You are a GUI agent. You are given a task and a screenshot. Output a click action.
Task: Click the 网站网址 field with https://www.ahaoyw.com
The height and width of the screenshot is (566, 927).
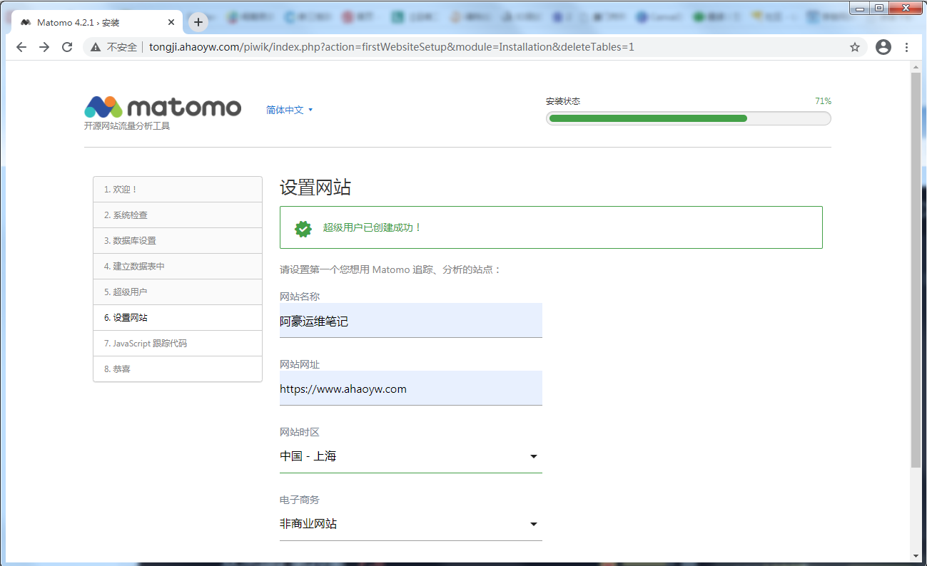[x=411, y=389]
